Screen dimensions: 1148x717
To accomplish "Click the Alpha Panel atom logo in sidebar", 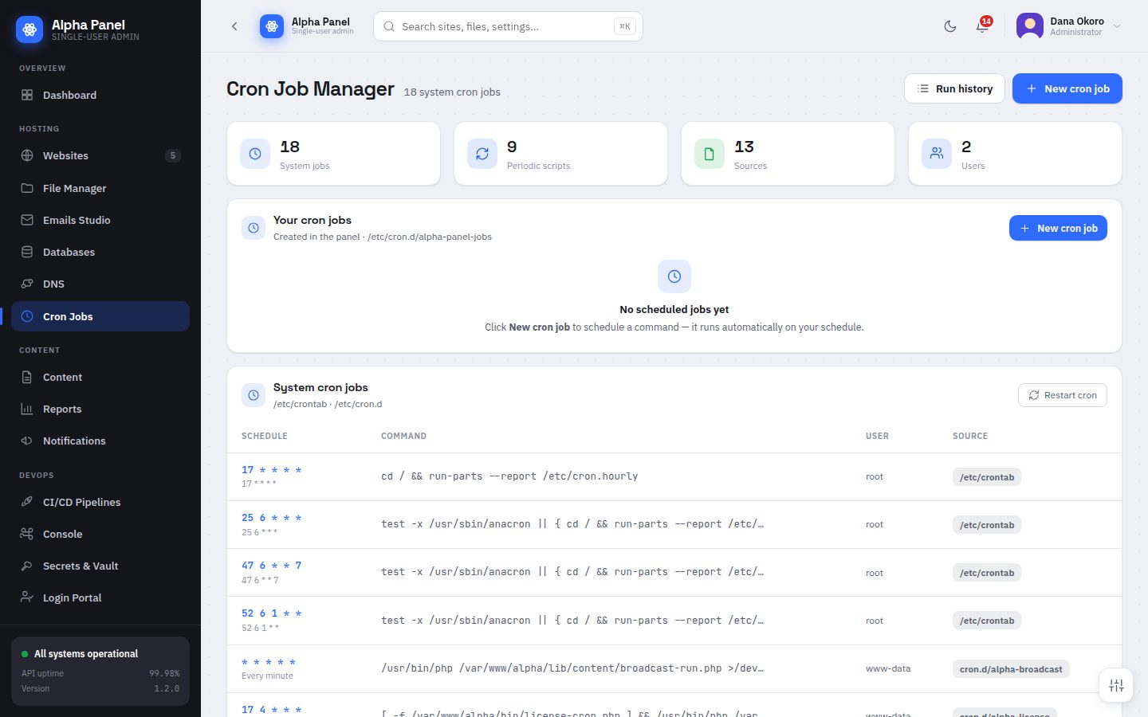I will (29, 29).
